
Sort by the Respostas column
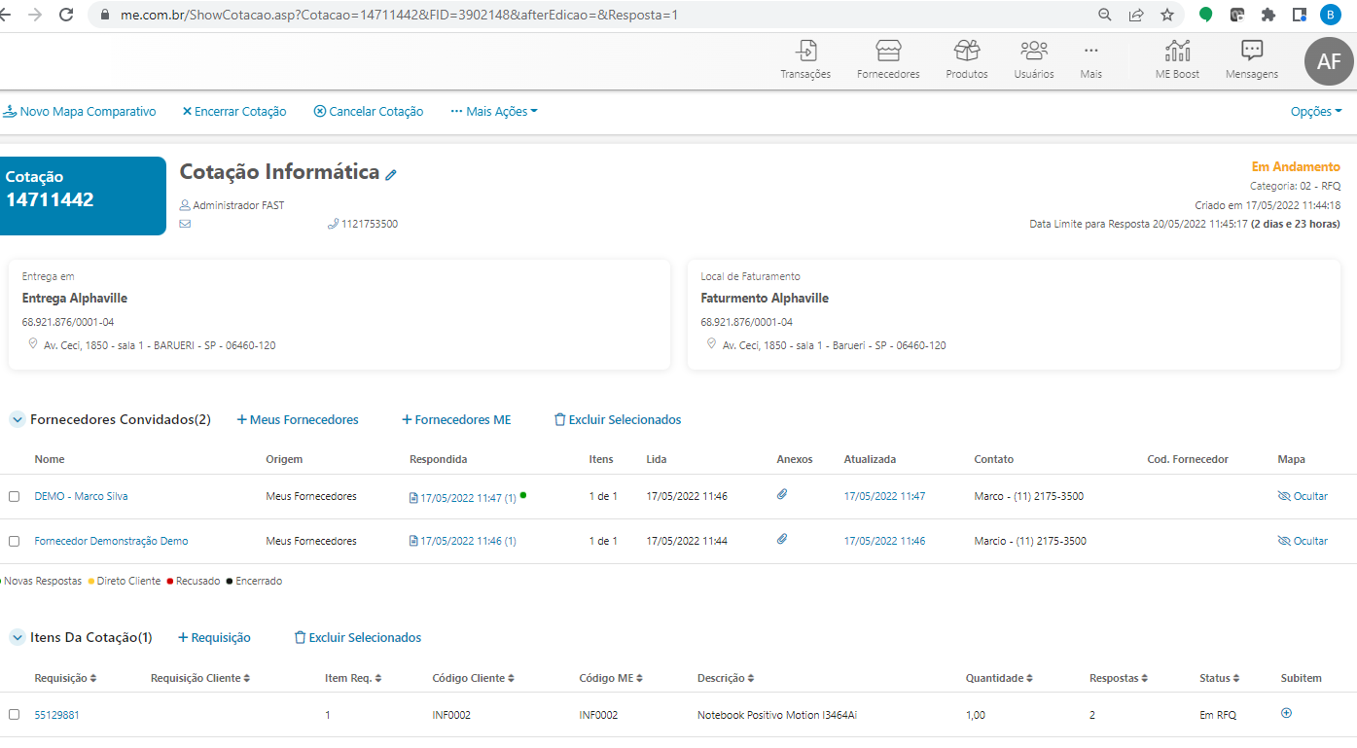tap(1119, 678)
